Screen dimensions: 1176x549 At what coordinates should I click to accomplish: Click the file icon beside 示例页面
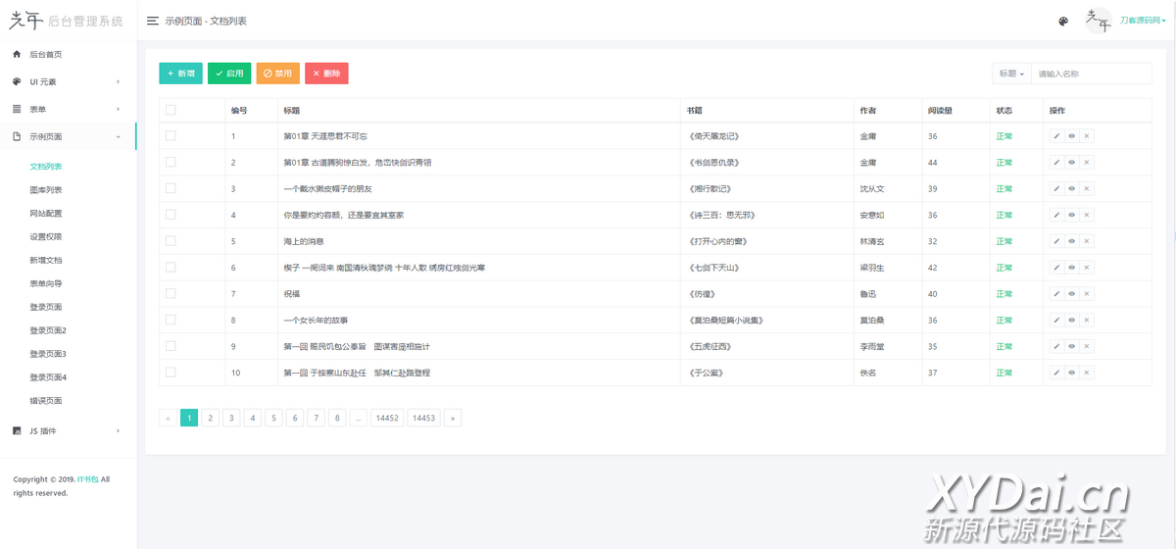(x=17, y=137)
